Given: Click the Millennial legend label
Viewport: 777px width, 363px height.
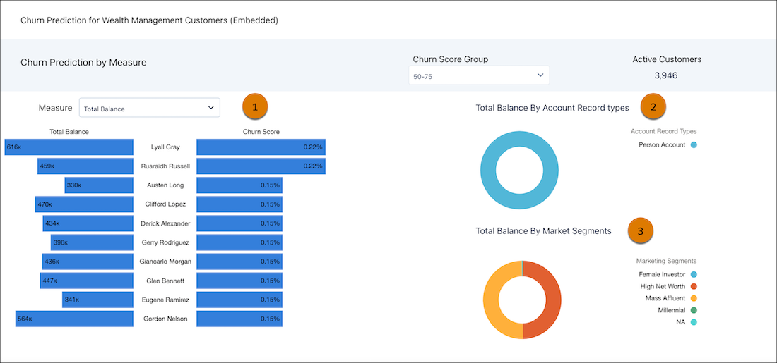Looking at the screenshot, I should [672, 310].
